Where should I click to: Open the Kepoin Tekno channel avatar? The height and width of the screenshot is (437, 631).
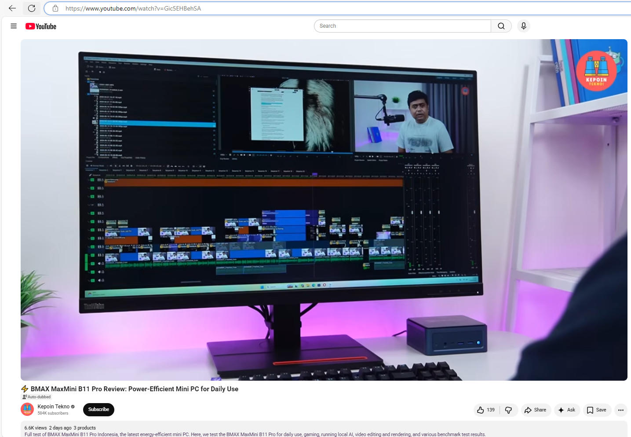click(x=27, y=410)
